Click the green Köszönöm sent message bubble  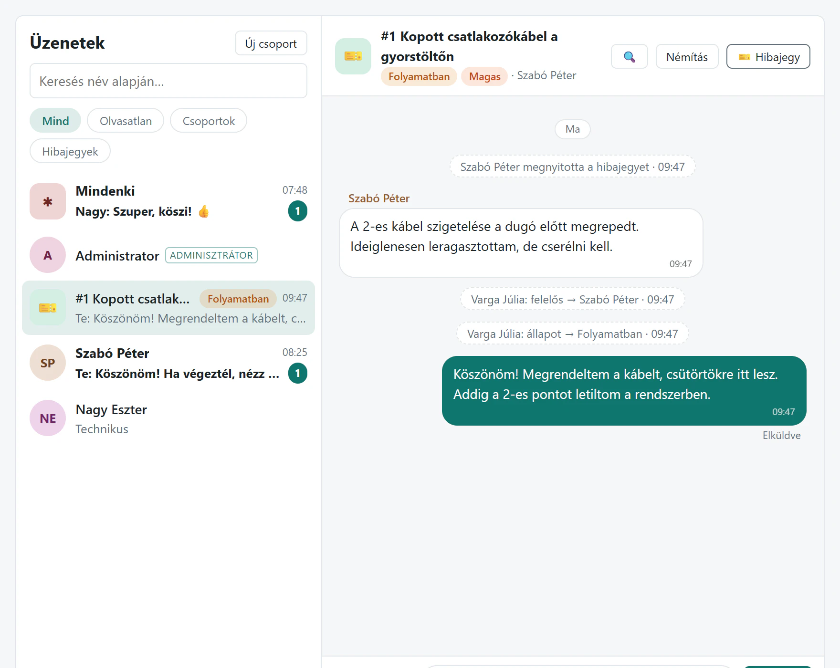click(624, 391)
